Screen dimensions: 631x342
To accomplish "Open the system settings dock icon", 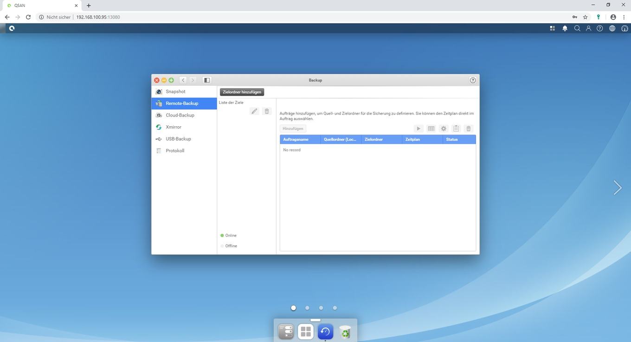I will pyautogui.click(x=286, y=332).
